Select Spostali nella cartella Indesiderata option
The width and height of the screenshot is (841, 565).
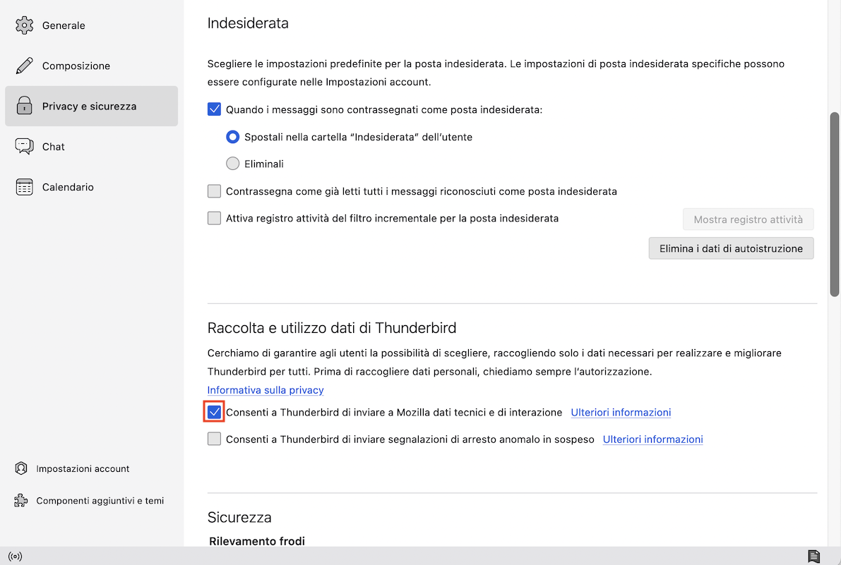[x=233, y=137]
